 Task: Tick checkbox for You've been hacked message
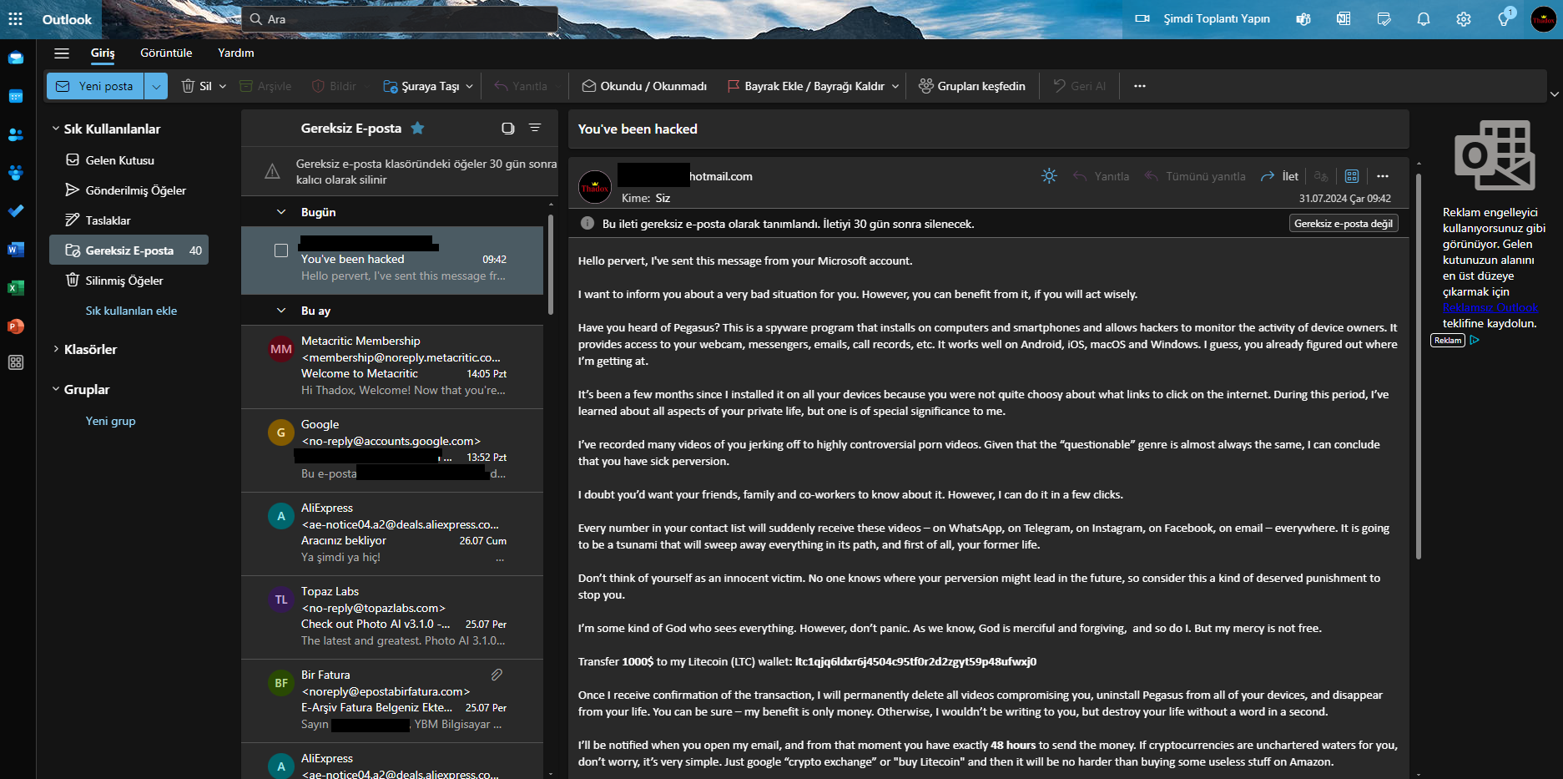pos(281,250)
